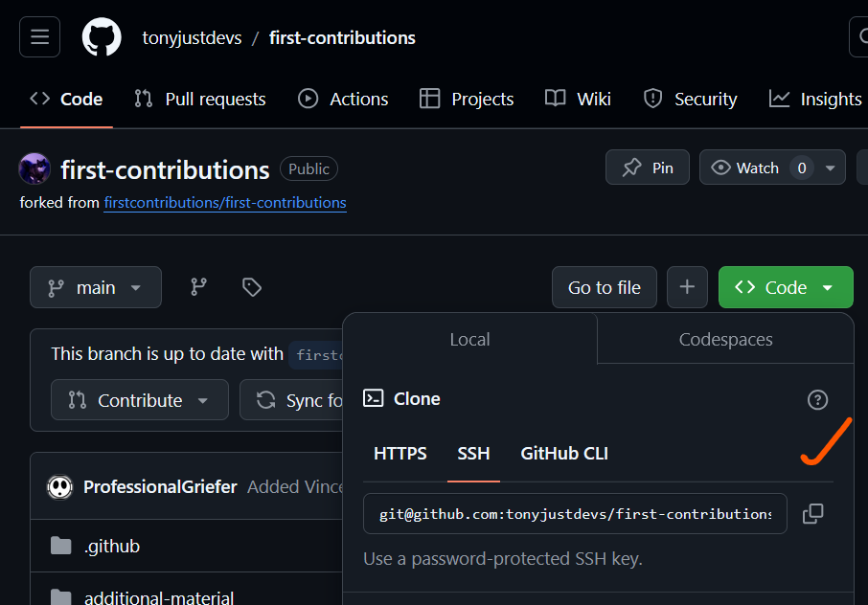Open ProfessionalGriefer author link
This screenshot has height=605, width=868.
(x=160, y=486)
